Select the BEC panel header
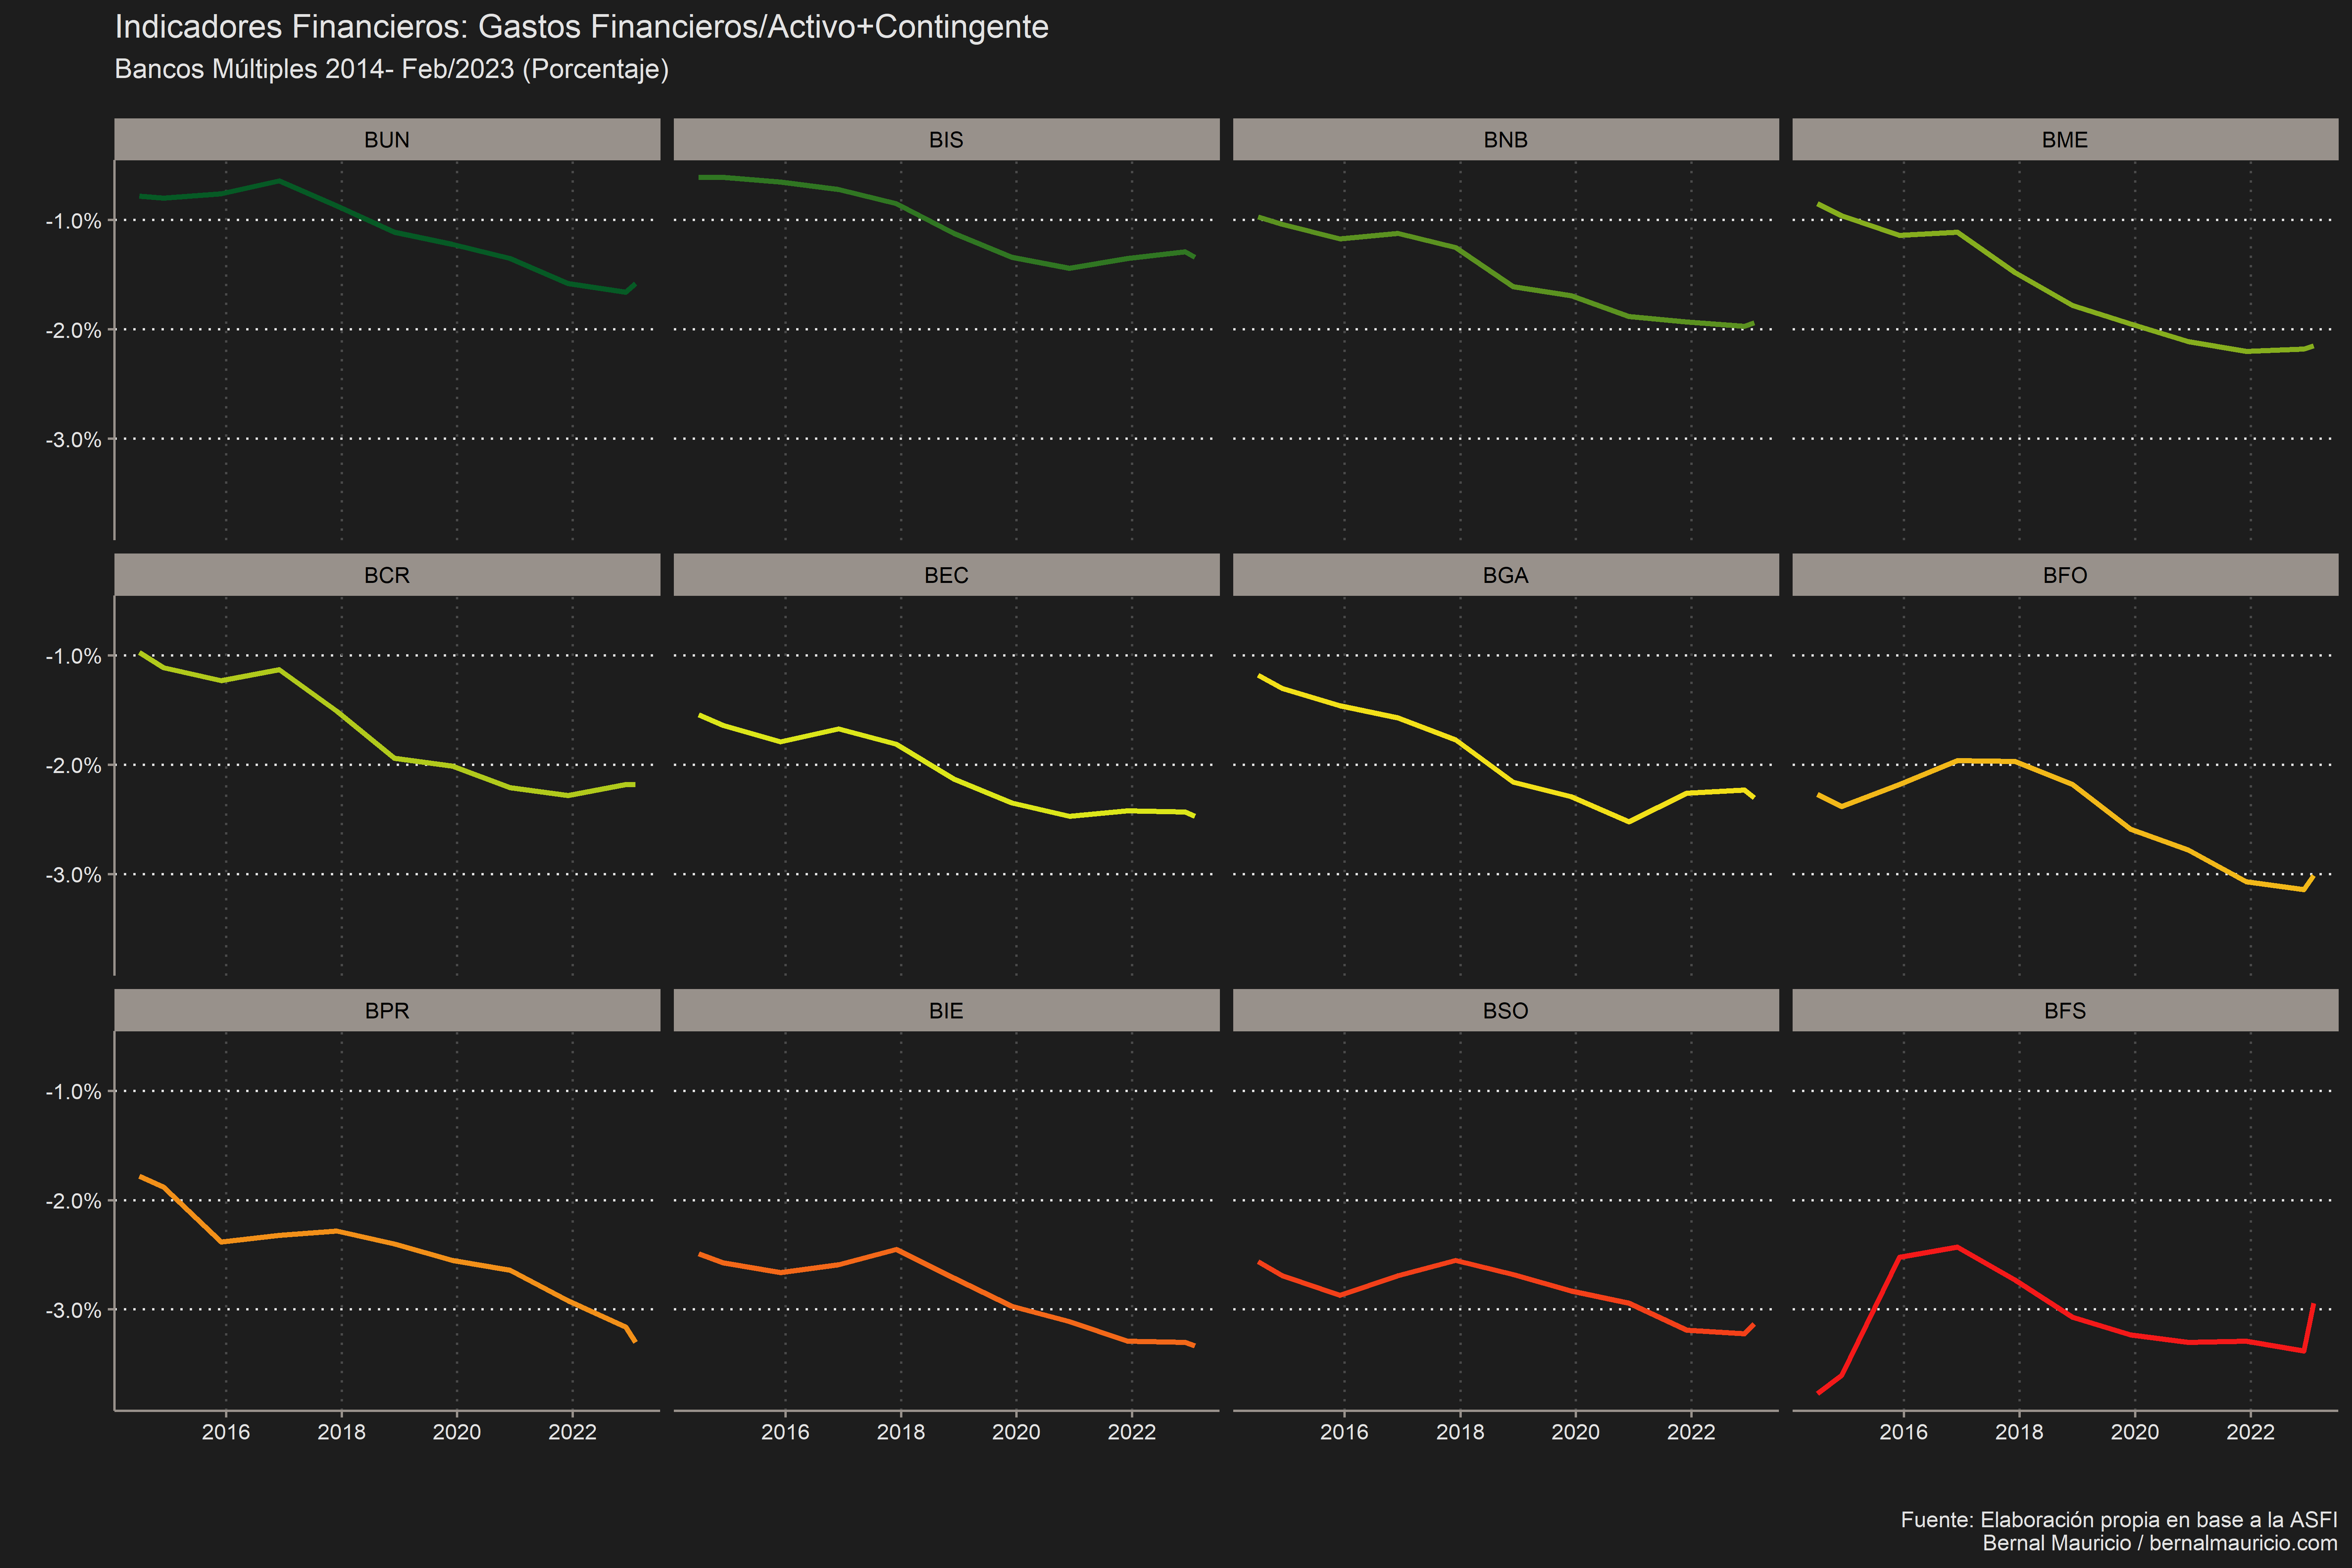This screenshot has width=2352, height=1568. click(x=946, y=575)
